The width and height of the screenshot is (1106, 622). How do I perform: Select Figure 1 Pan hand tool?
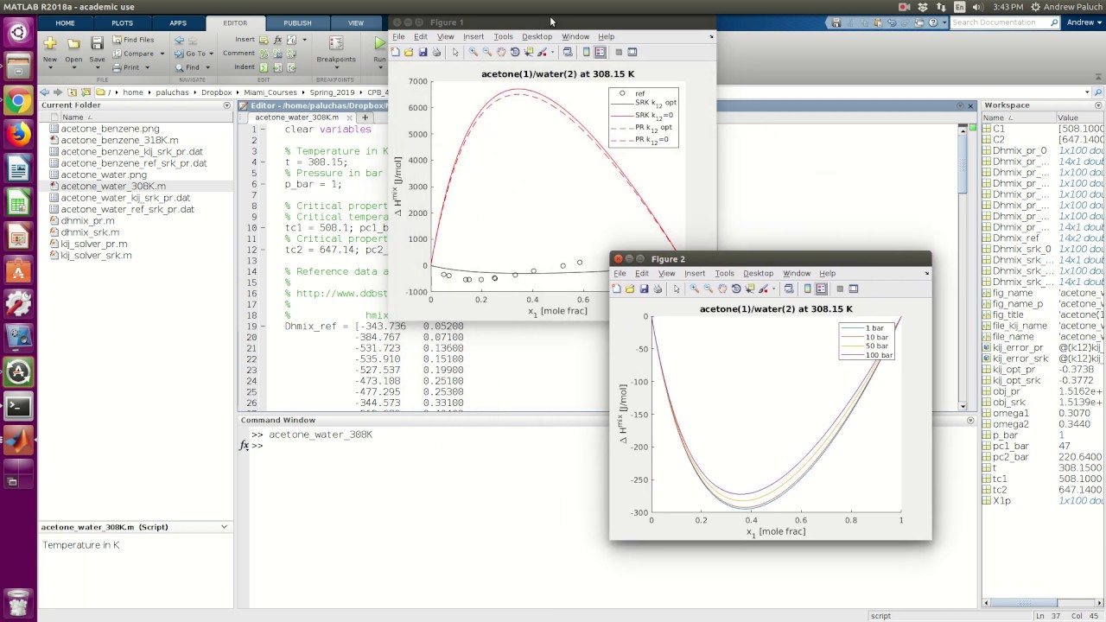click(x=501, y=52)
